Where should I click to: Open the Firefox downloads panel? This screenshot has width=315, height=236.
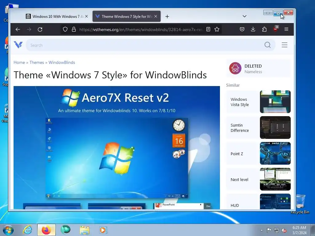point(253,29)
